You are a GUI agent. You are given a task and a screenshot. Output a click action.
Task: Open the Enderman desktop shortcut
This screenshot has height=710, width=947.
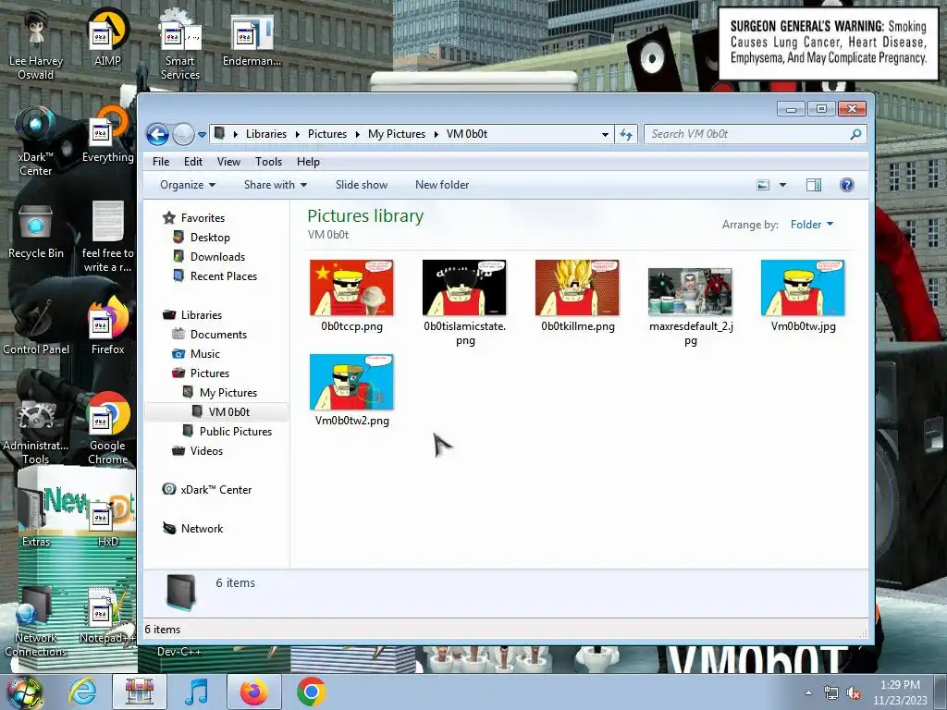[x=252, y=39]
